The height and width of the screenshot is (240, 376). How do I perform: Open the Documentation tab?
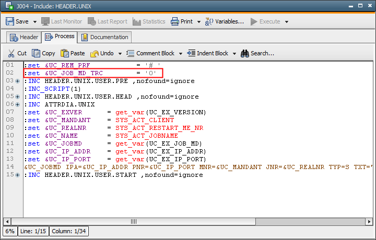[x=104, y=38]
